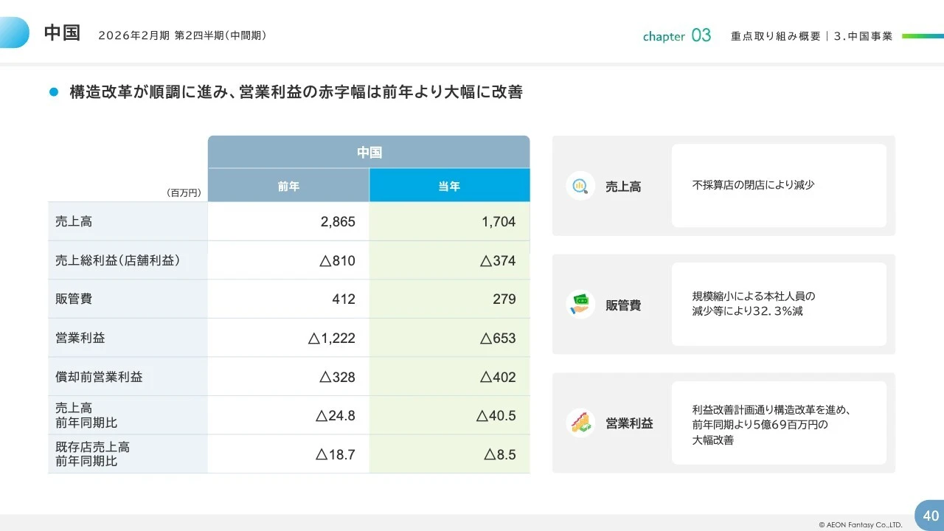Open the 重点取り組み概要 breadcrumb menu
Image resolution: width=944 pixels, height=531 pixels.
pos(774,35)
